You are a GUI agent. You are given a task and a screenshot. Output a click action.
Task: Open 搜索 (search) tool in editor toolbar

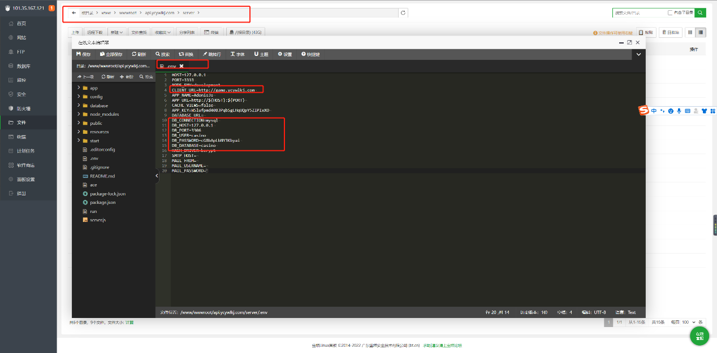coord(162,54)
